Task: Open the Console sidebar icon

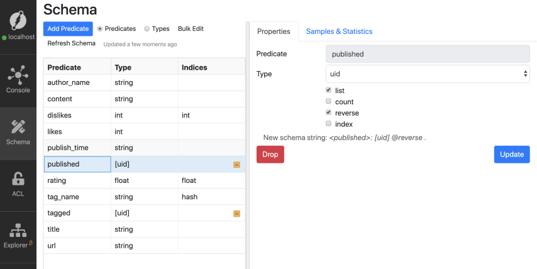Action: 18,75
